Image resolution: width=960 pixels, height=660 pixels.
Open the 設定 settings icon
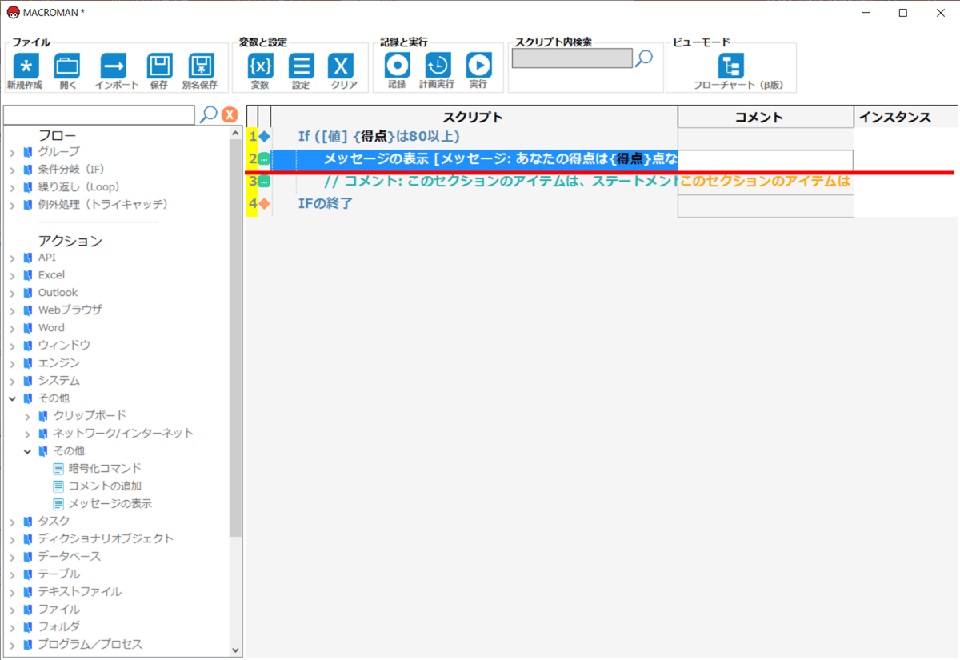tap(301, 66)
